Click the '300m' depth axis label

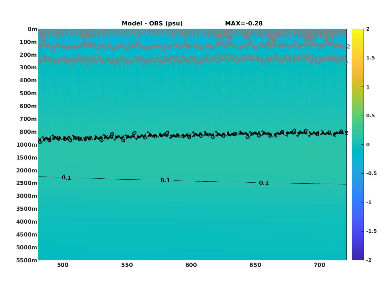28,68
